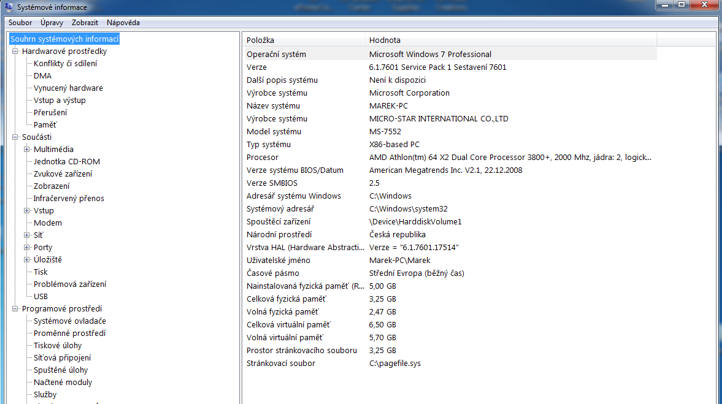Image resolution: width=722 pixels, height=404 pixels.
Task: Select Proměnné prostředí item
Action: (x=69, y=333)
